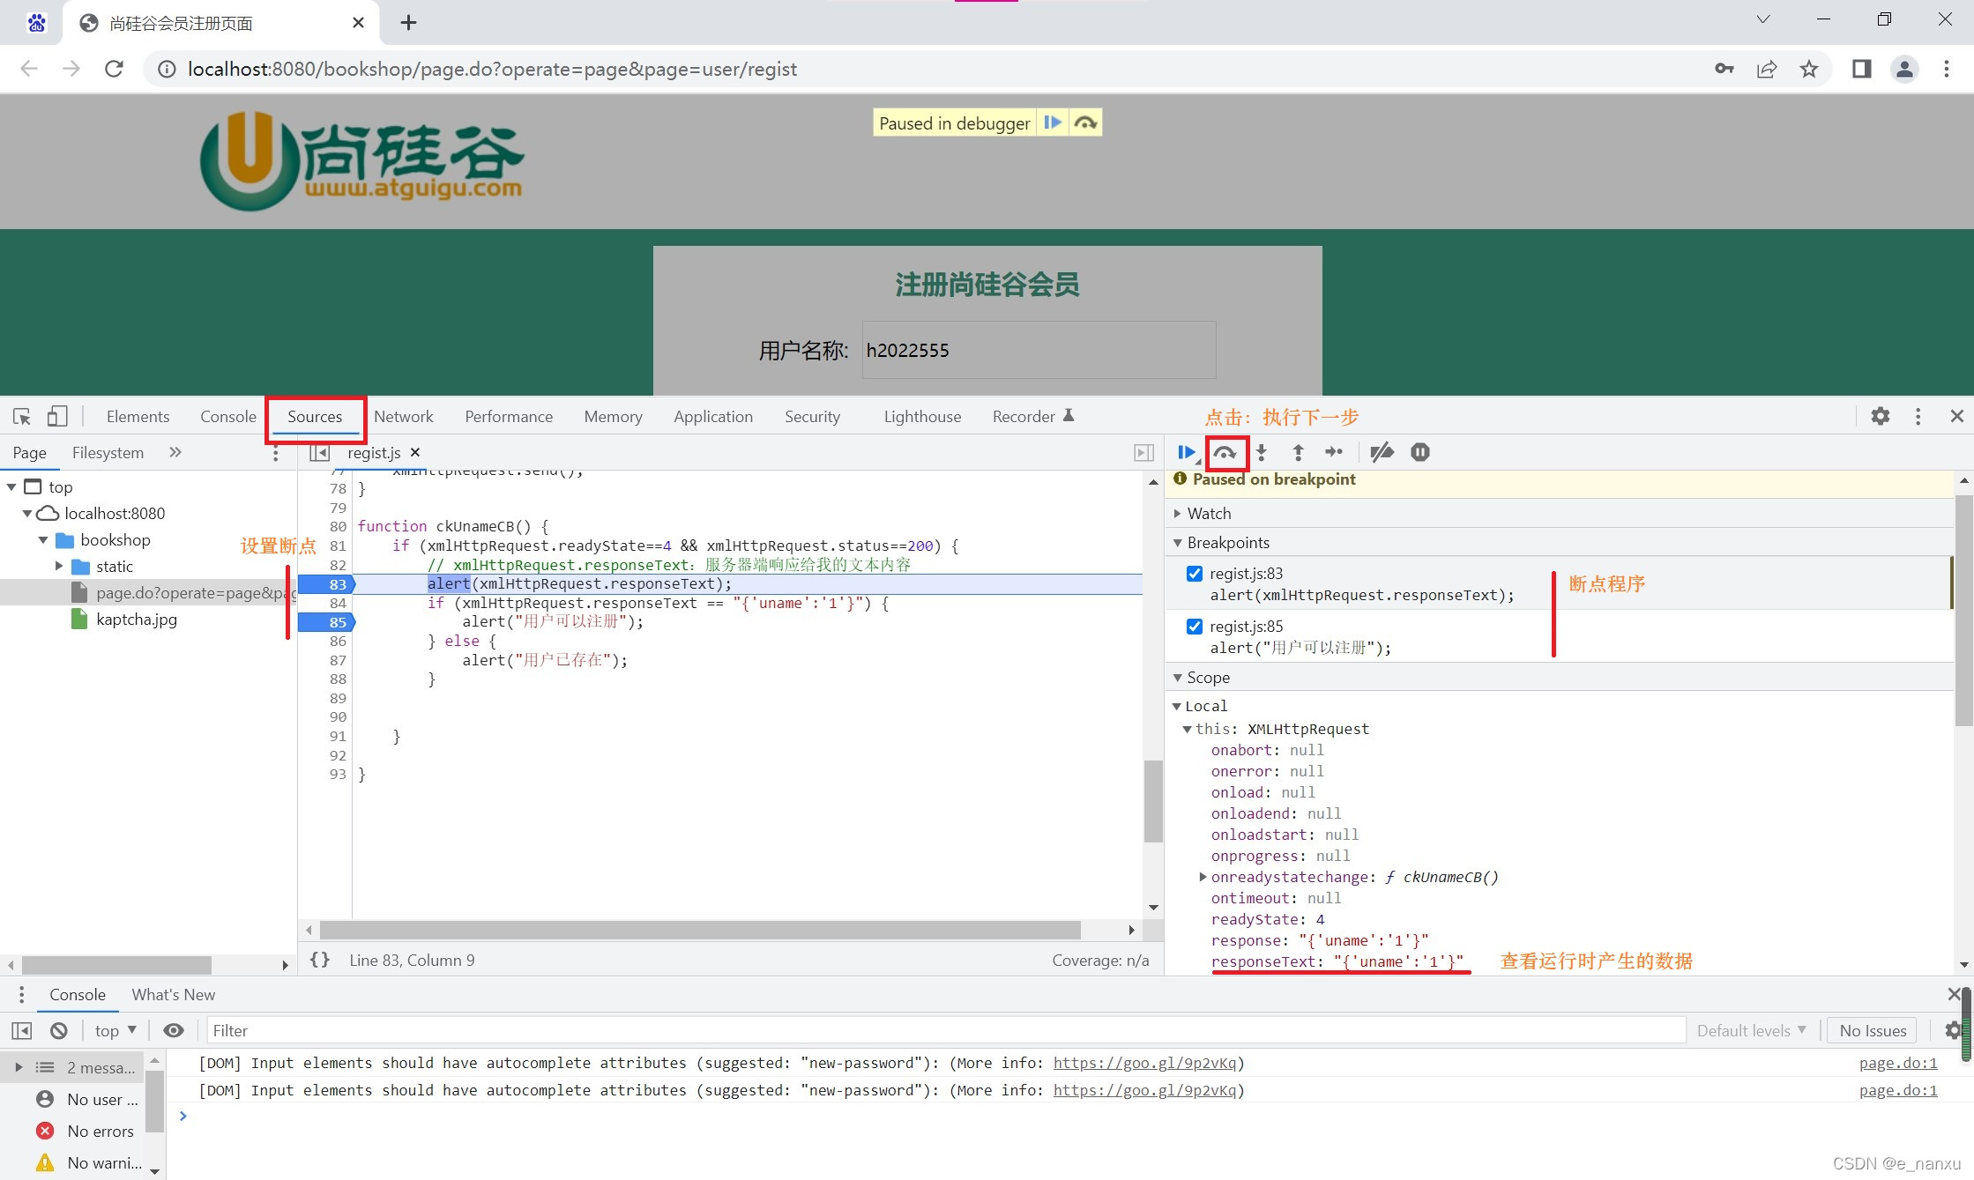
Task: Uncheck the regist.js:83 breakpoint checkbox
Action: [x=1195, y=573]
